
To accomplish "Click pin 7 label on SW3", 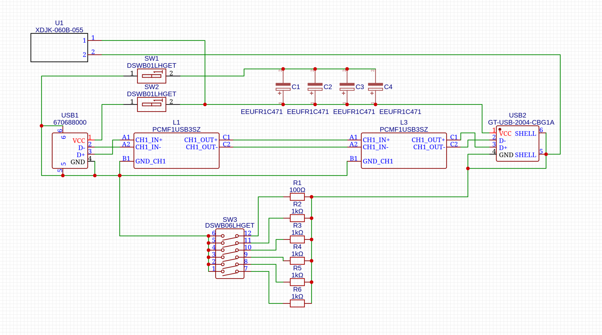I will tap(246, 268).
